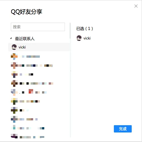
Task: Select the 最近联系人 group header
Action: click(x=25, y=39)
